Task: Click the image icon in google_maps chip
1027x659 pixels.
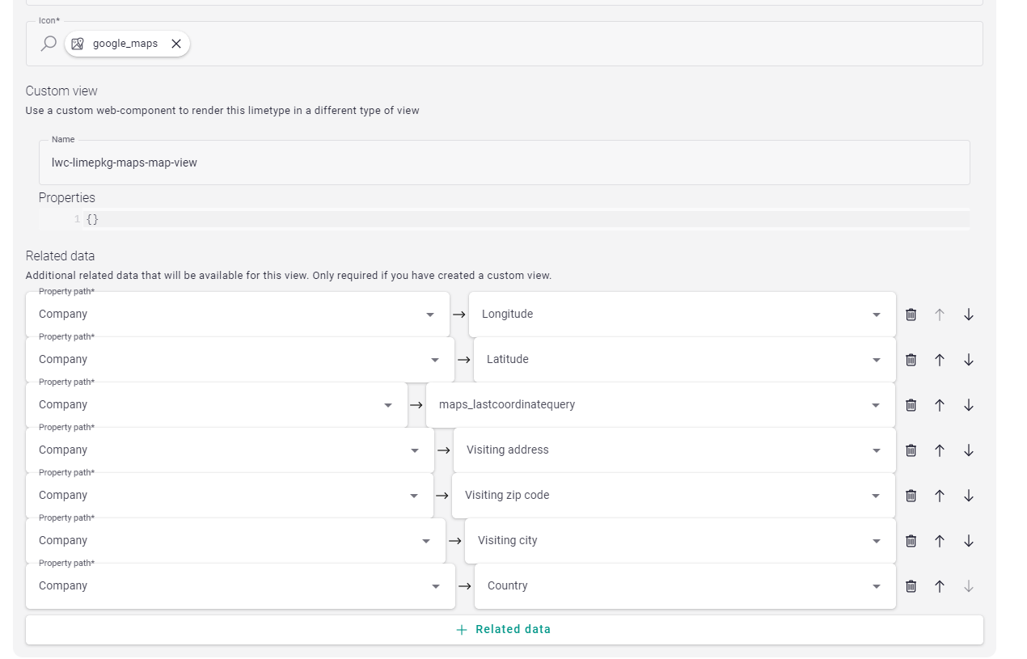Action: pos(78,44)
